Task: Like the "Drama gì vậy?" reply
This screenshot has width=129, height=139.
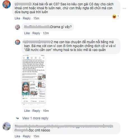Action: tap(27, 33)
